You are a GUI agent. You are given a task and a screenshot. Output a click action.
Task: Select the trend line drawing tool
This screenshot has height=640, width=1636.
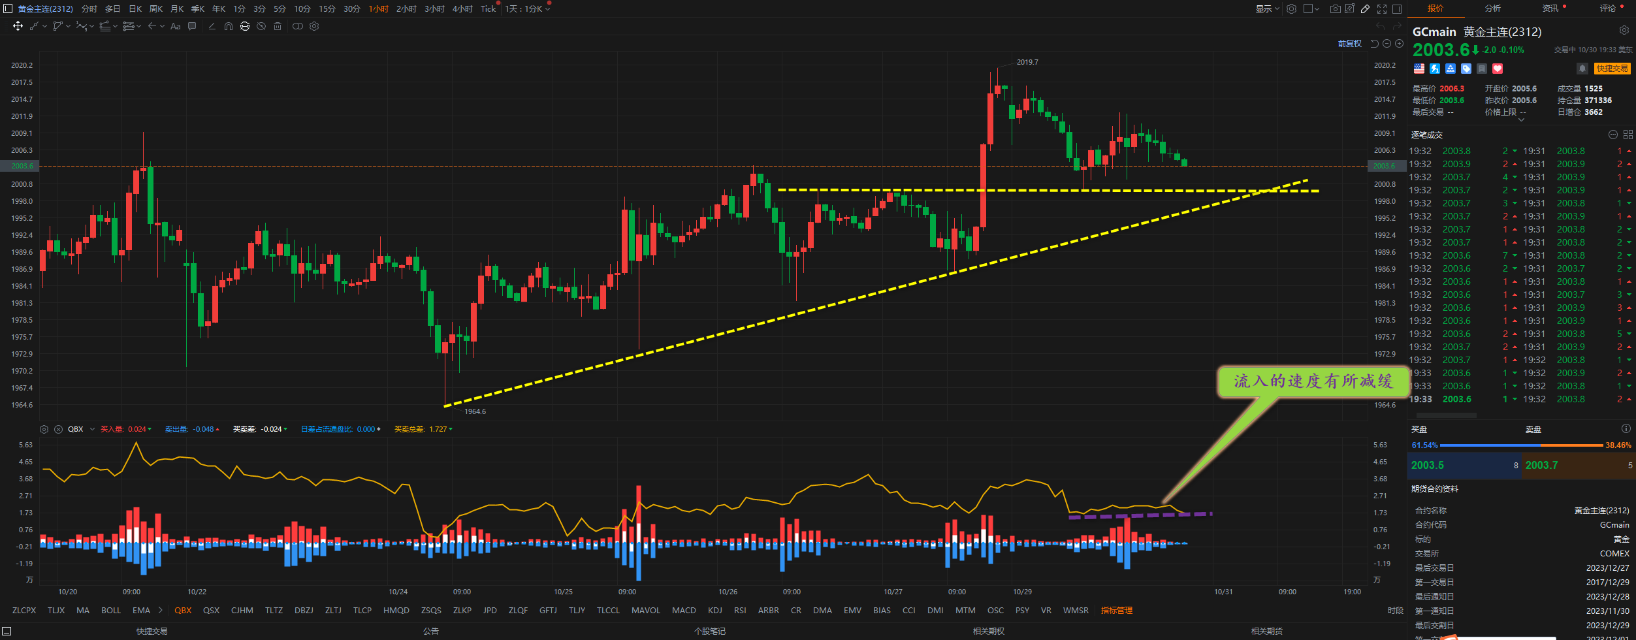coord(34,26)
